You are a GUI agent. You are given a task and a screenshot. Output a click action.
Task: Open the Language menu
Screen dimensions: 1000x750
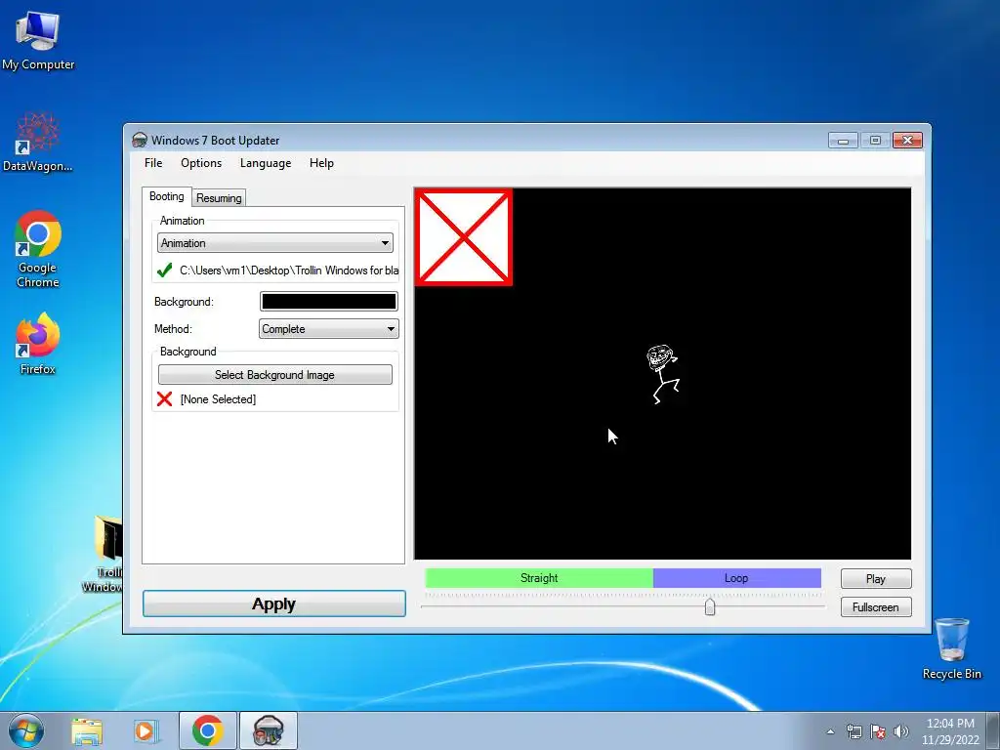pos(266,163)
